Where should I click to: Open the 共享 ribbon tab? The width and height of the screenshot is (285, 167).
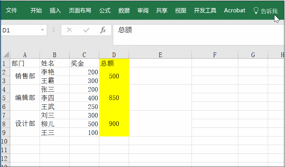coord(162,10)
